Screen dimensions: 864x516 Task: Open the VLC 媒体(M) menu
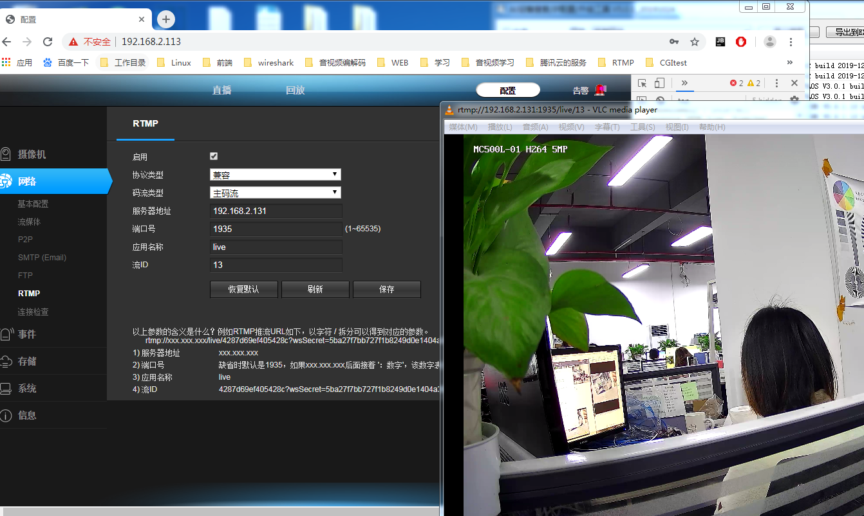(463, 127)
